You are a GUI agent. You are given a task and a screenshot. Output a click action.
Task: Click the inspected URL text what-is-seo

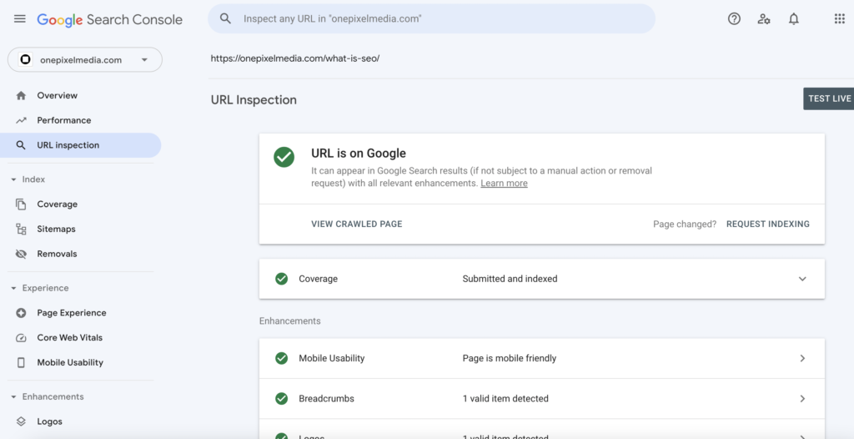(x=295, y=58)
